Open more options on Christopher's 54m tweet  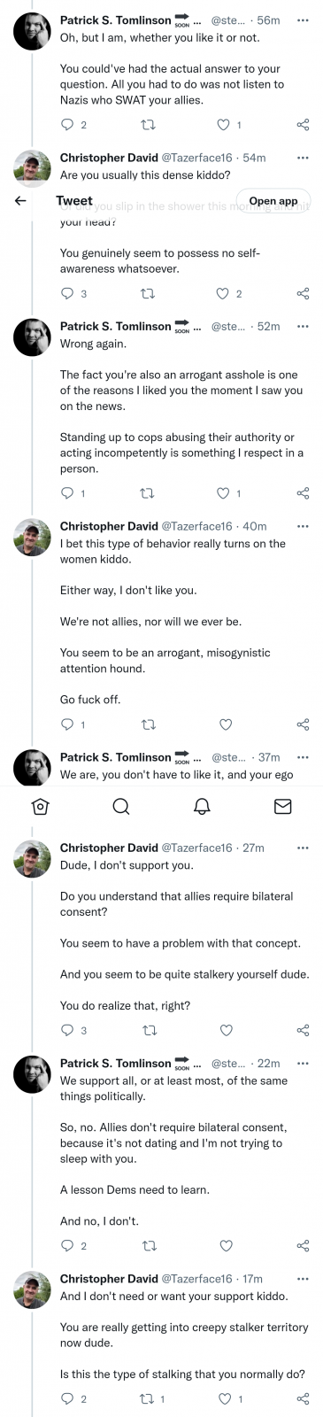pos(303,158)
